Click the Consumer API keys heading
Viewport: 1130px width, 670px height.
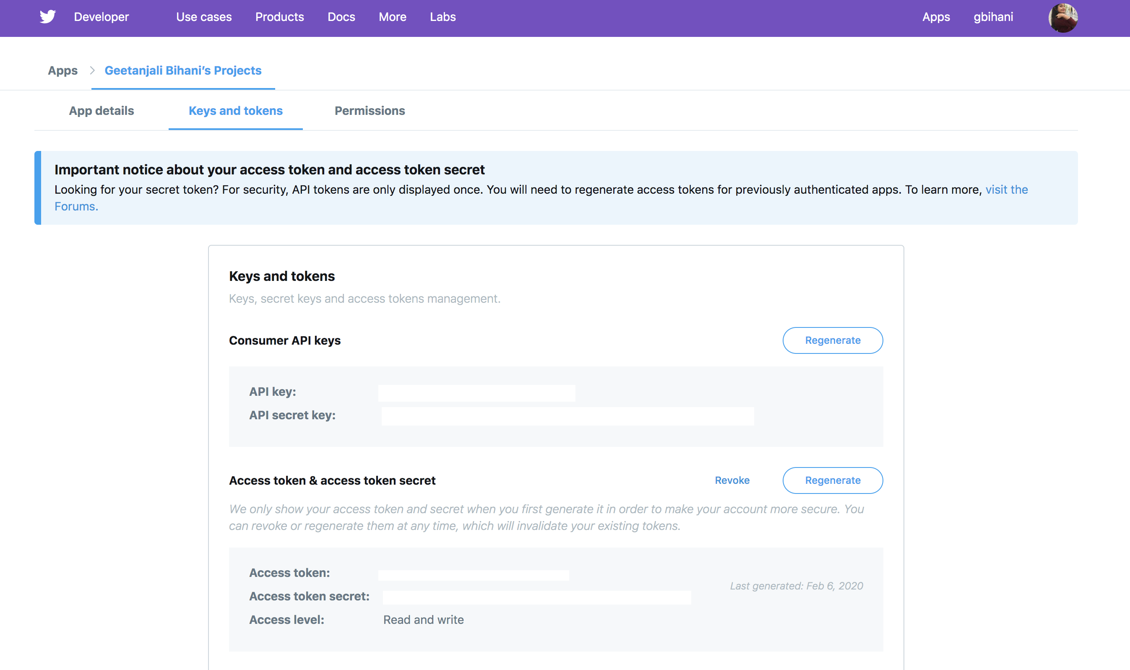284,340
